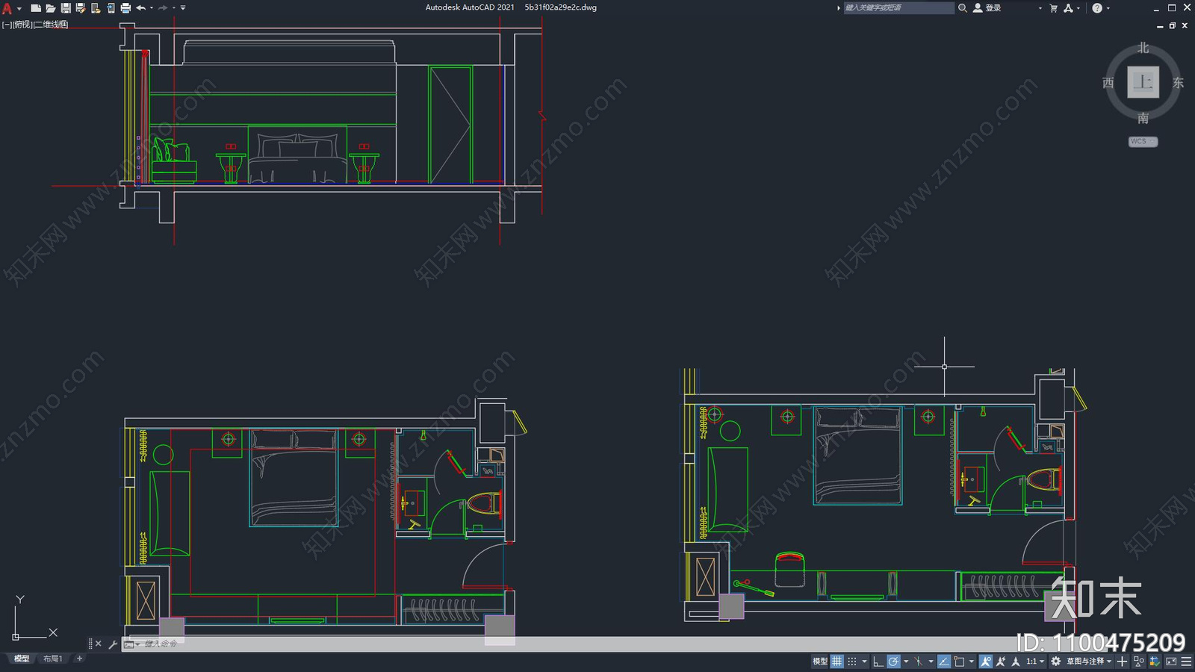Click Save to Web and Mobile icon
1195x672 pixels.
[111, 8]
